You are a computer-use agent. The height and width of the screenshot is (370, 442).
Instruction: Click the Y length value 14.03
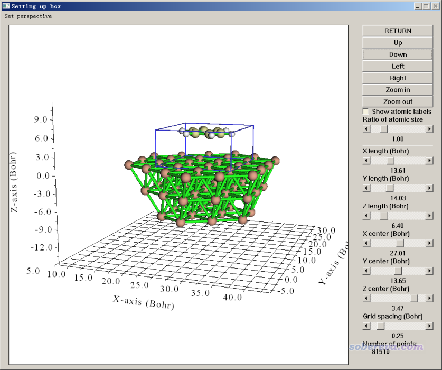tap(398, 198)
